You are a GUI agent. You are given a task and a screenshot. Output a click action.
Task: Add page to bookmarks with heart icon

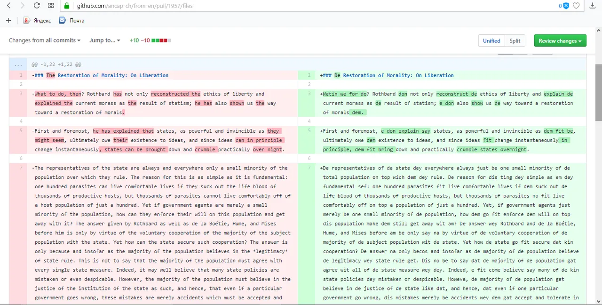pyautogui.click(x=576, y=6)
